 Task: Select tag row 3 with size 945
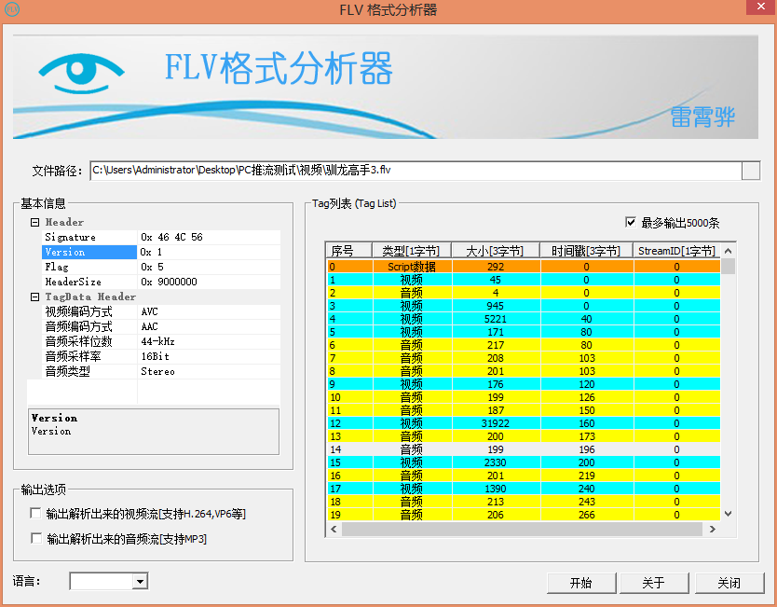click(x=524, y=306)
